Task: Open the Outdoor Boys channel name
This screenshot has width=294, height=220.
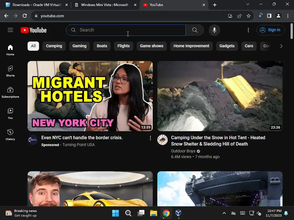Action: 183,151
